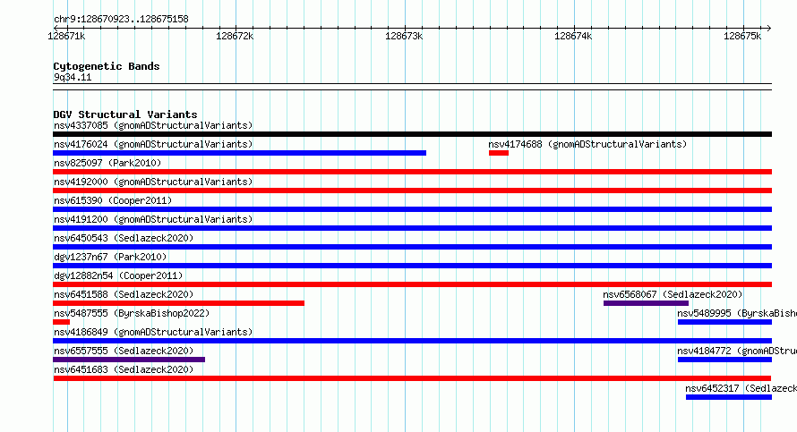This screenshot has height=432, width=797.
Task: Click the tiny red nsv5487555 bar
Action: (62, 322)
